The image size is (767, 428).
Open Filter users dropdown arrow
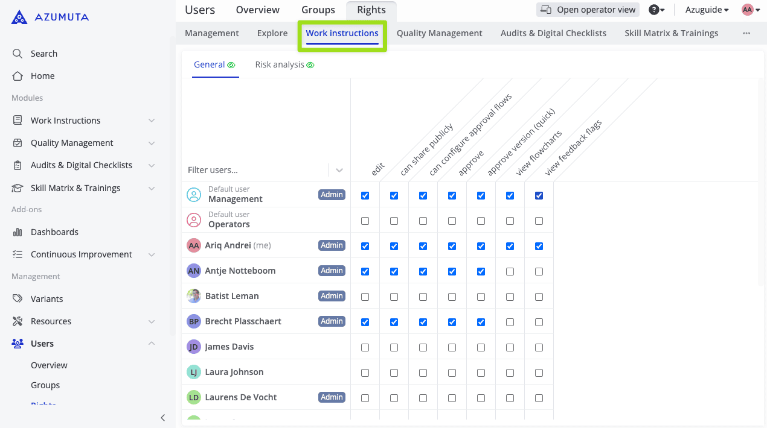coord(339,170)
